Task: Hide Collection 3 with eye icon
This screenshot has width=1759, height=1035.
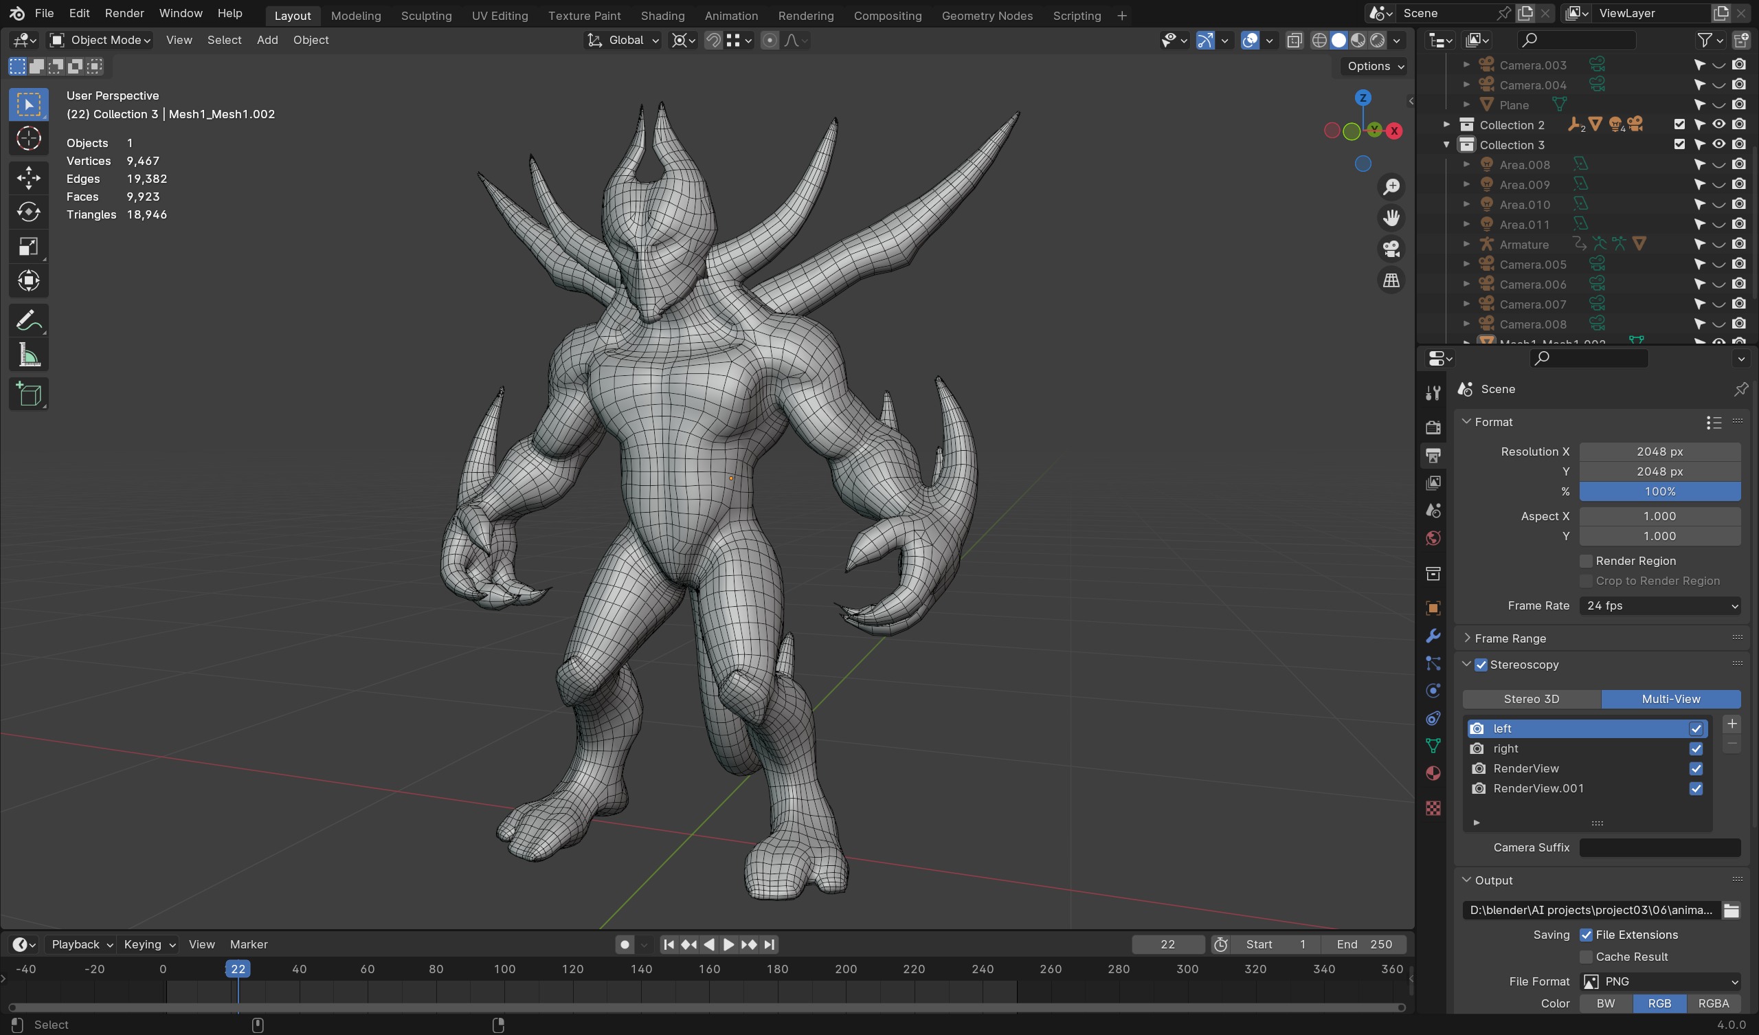Action: (x=1718, y=144)
